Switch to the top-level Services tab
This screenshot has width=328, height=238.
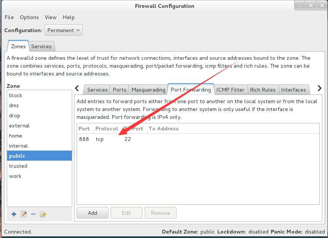click(x=41, y=46)
